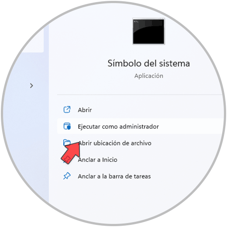Choose the Anclar a Inicio label

[98, 160]
